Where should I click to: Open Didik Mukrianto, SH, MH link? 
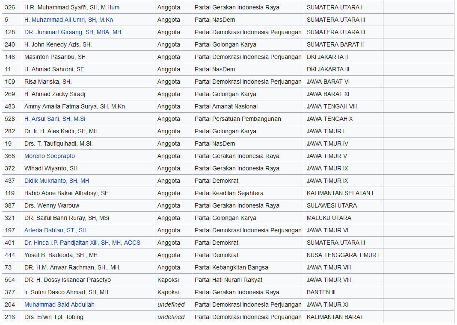point(56,181)
